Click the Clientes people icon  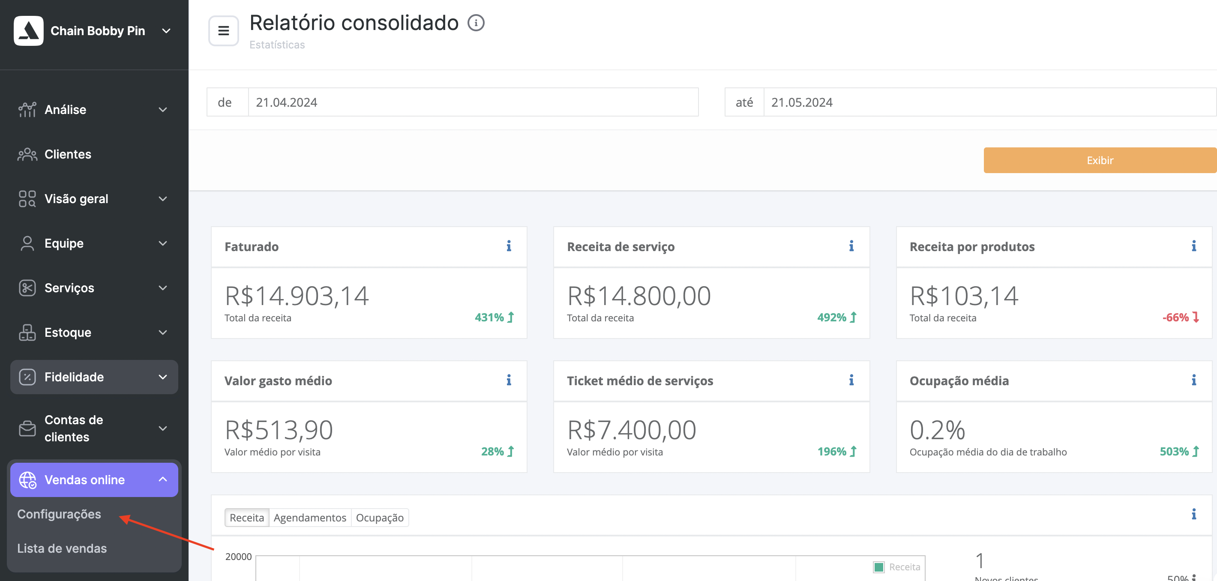[27, 154]
